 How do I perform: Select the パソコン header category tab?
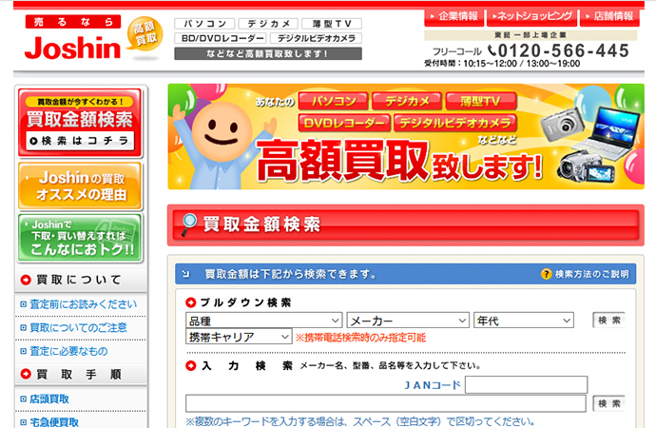point(204,24)
